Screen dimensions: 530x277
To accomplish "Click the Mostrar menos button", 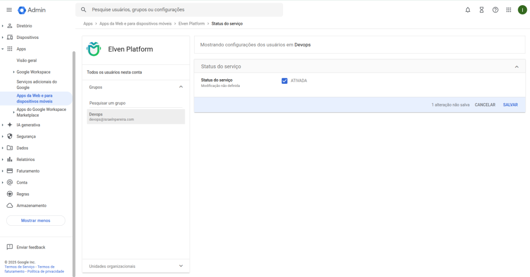I will (36, 221).
